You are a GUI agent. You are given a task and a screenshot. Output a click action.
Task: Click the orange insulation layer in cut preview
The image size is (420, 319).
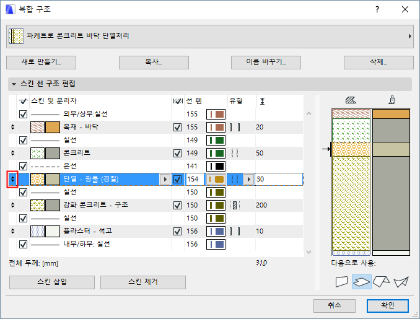tap(351, 149)
